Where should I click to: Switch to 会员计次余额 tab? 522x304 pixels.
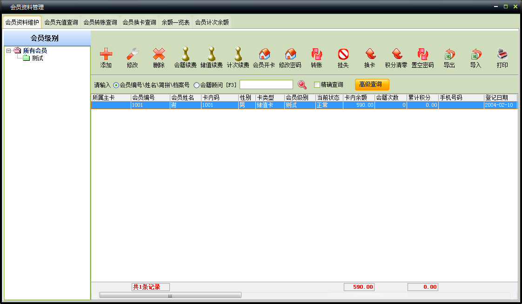point(212,22)
